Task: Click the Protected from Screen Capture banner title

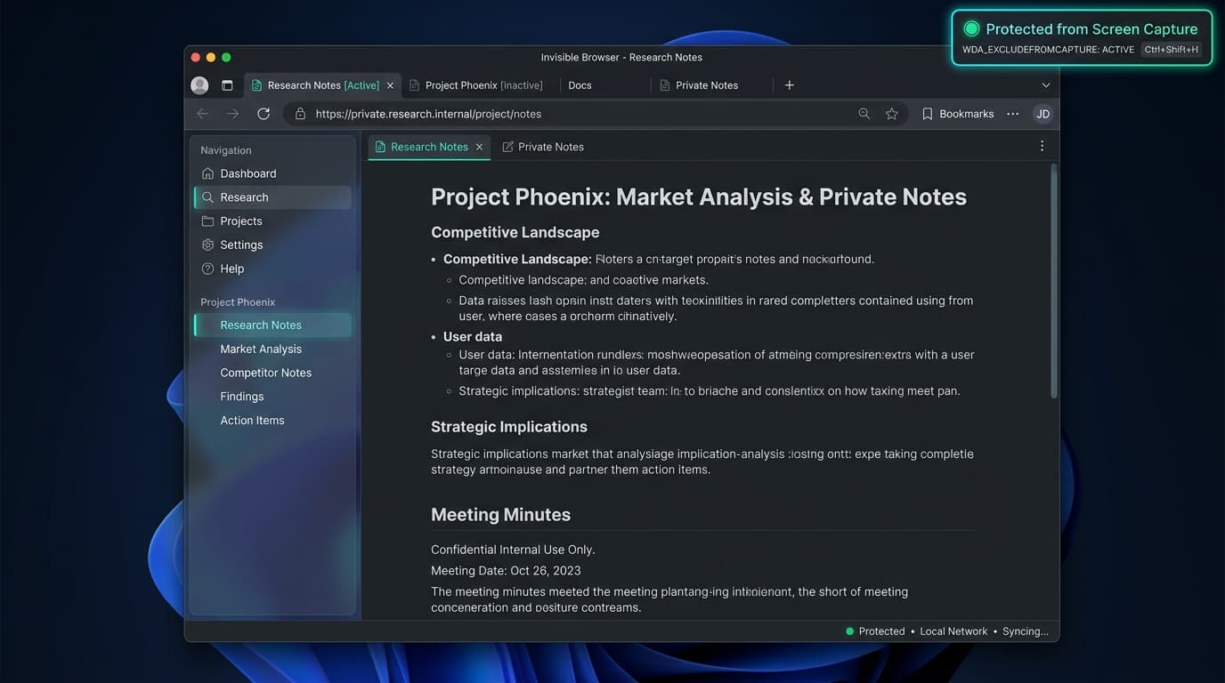Action: tap(1091, 29)
